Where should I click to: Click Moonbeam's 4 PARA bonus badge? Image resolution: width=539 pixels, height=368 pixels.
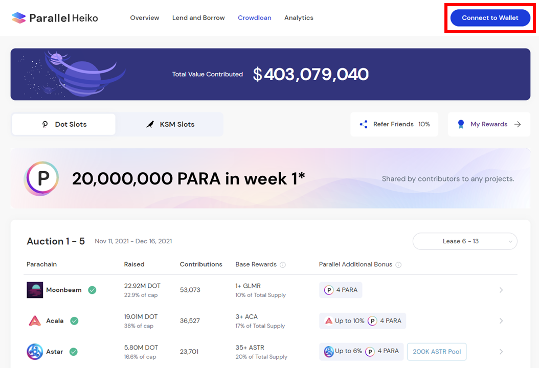click(341, 290)
